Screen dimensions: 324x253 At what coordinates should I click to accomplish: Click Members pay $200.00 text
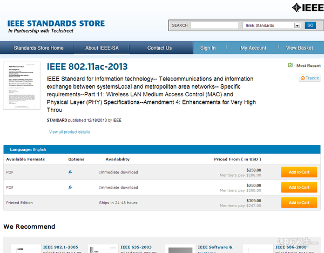[x=240, y=190]
